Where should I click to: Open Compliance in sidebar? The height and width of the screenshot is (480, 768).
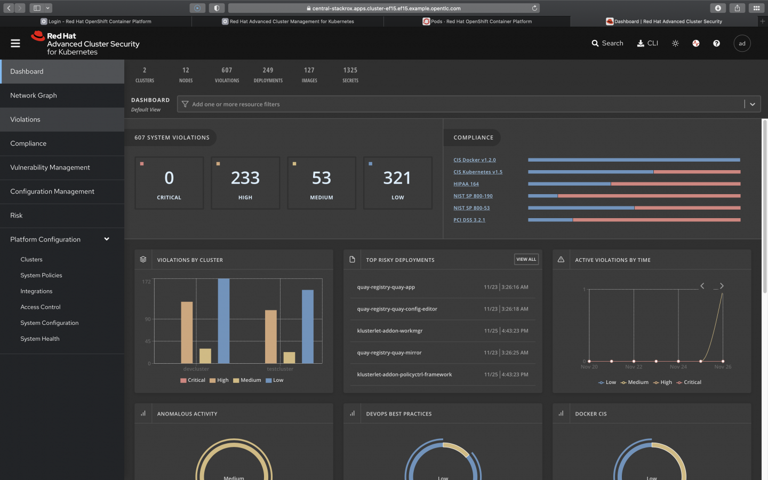(x=62, y=143)
